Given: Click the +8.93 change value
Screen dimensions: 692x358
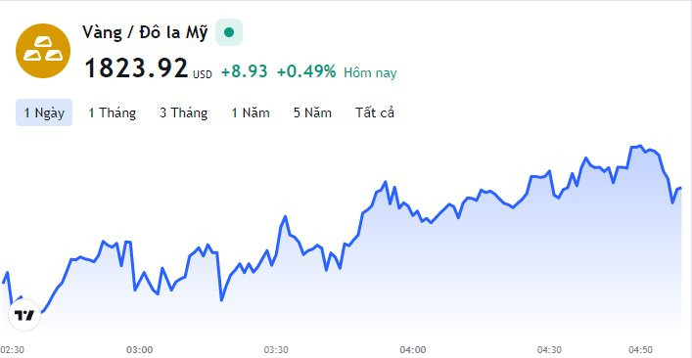Looking at the screenshot, I should click(245, 71).
